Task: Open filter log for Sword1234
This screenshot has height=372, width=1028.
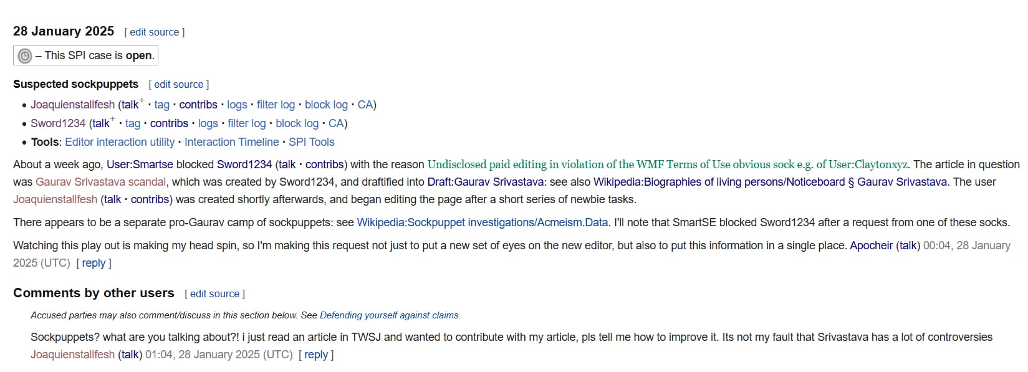Action: tap(246, 123)
